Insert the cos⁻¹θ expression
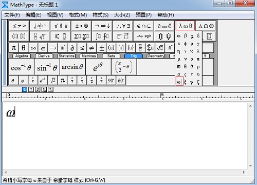Screen dimensions: 257x185 (21, 67)
